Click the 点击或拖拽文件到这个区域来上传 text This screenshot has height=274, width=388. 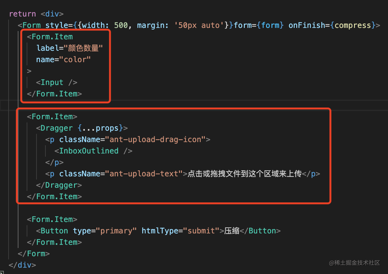tap(244, 174)
